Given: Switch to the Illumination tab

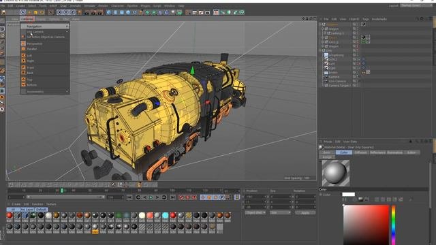Looking at the screenshot, I should (x=394, y=152).
